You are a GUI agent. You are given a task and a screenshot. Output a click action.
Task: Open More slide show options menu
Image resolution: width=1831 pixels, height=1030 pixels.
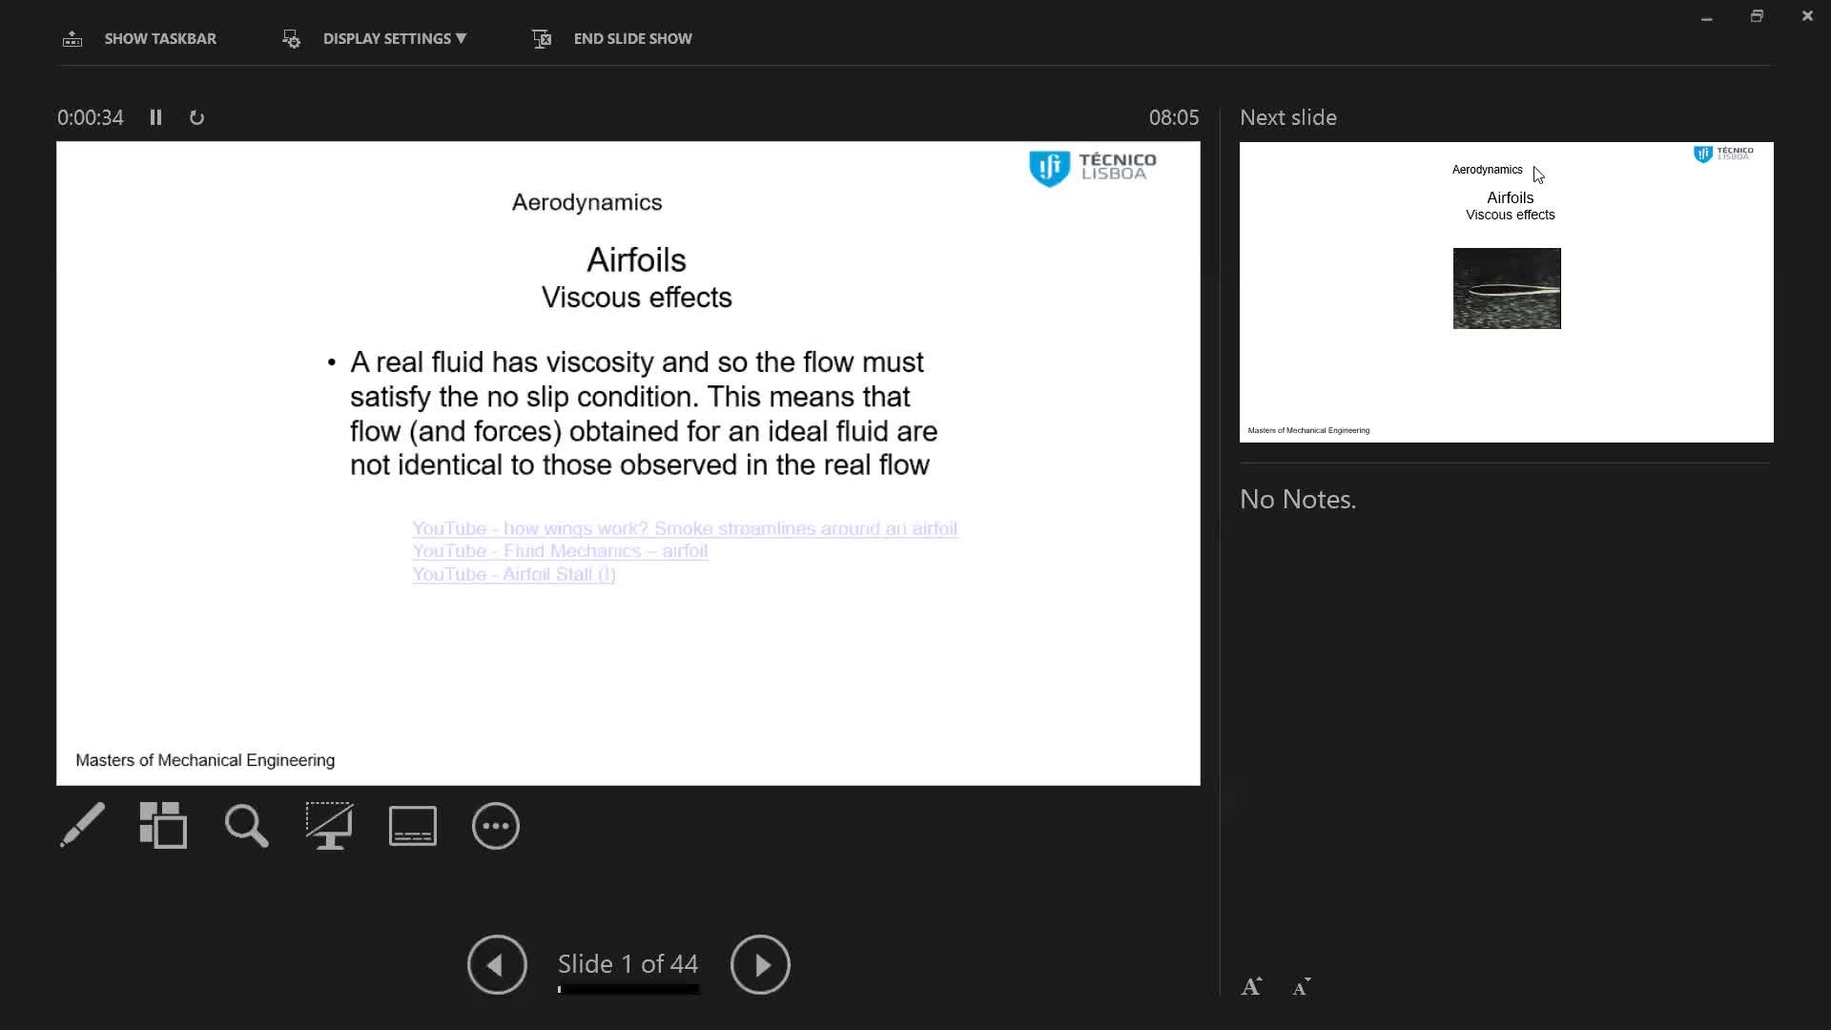pyautogui.click(x=495, y=825)
